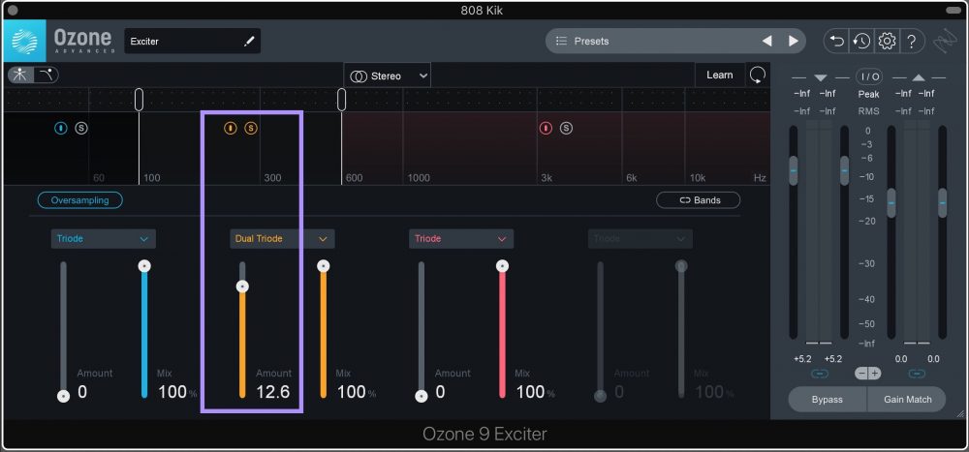The image size is (969, 452).
Task: Click the undo arrow icon
Action: (x=835, y=41)
